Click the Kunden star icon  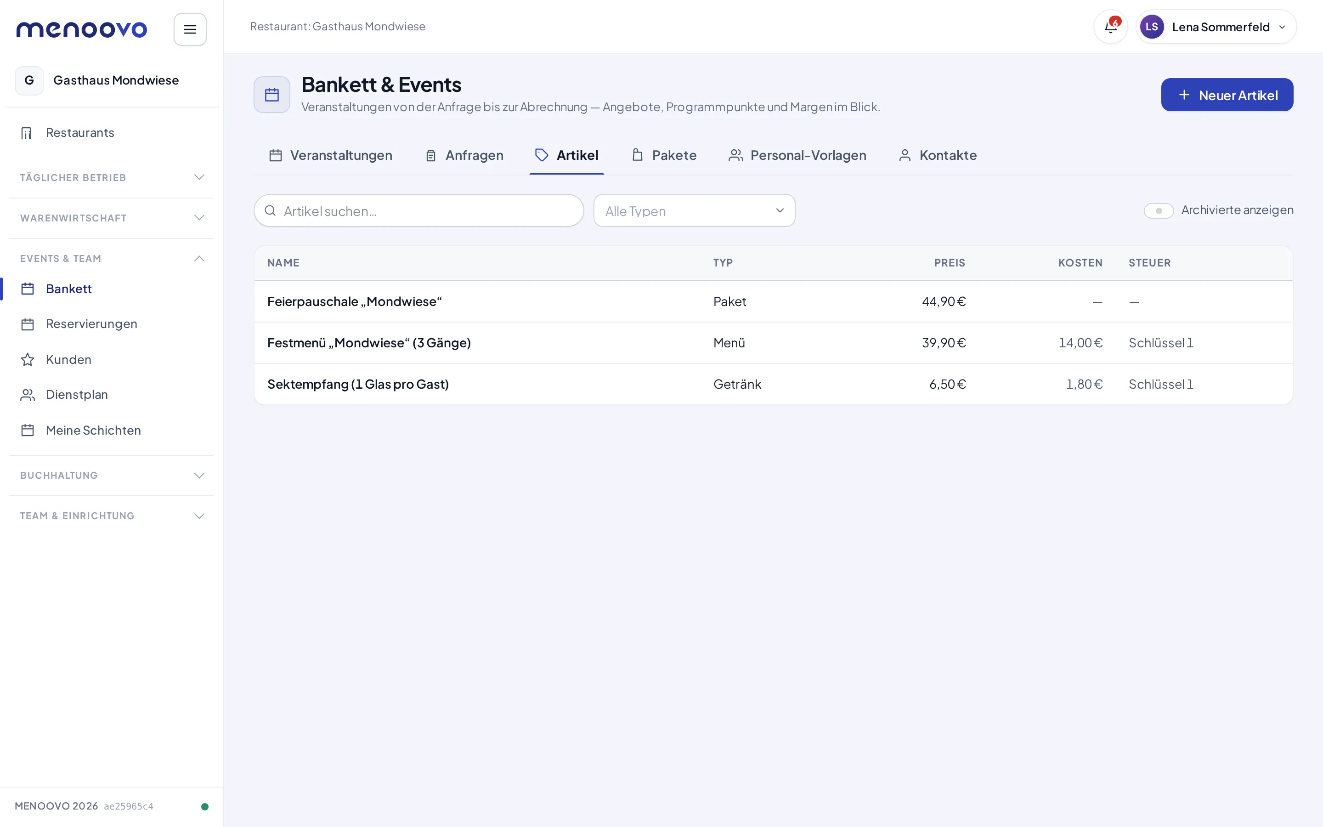(28, 359)
